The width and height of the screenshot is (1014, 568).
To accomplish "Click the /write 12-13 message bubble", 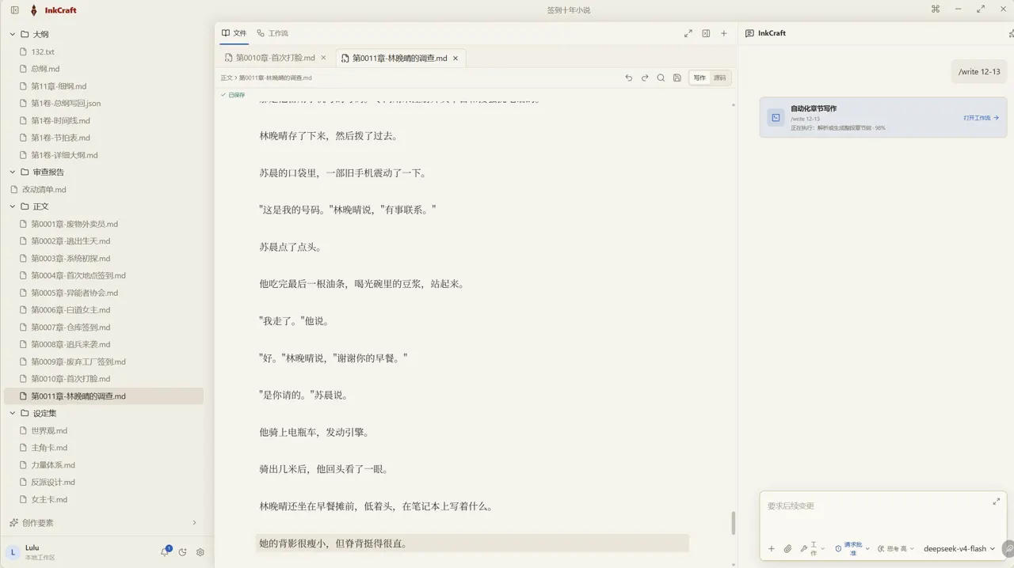I will pyautogui.click(x=979, y=71).
